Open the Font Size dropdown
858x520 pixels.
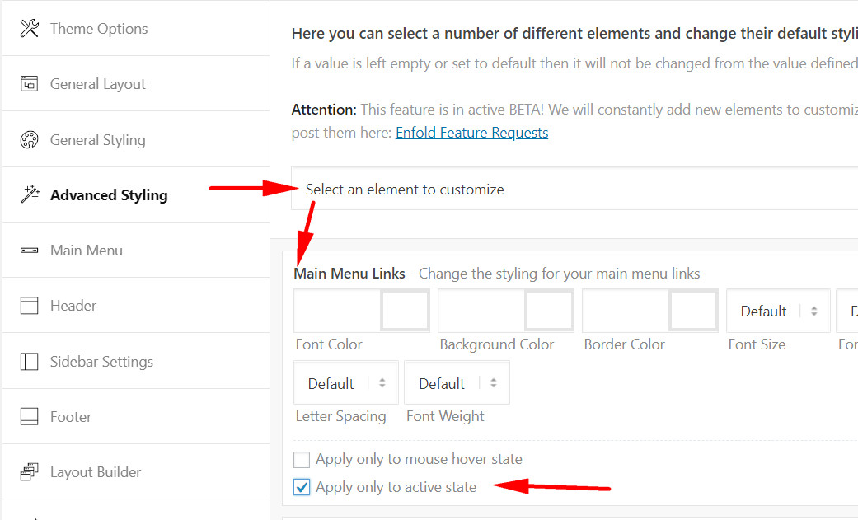[x=778, y=311]
